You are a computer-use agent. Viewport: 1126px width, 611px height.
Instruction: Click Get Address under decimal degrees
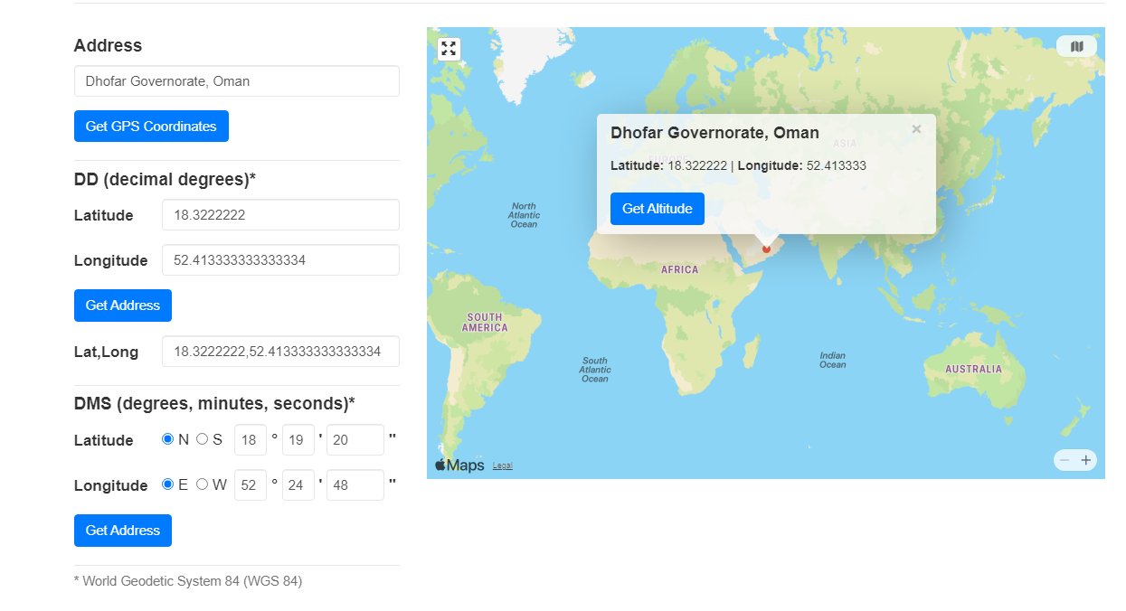123,305
